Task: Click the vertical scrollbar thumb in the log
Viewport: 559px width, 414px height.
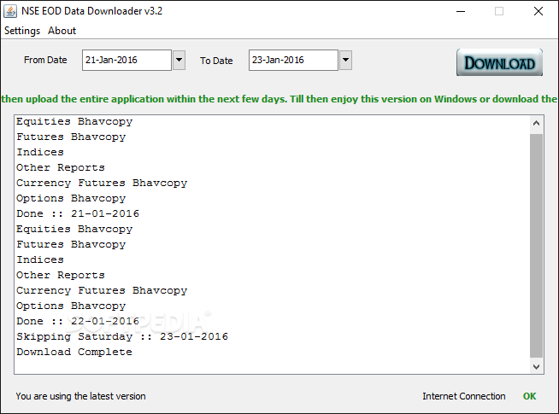Action: tap(536, 246)
